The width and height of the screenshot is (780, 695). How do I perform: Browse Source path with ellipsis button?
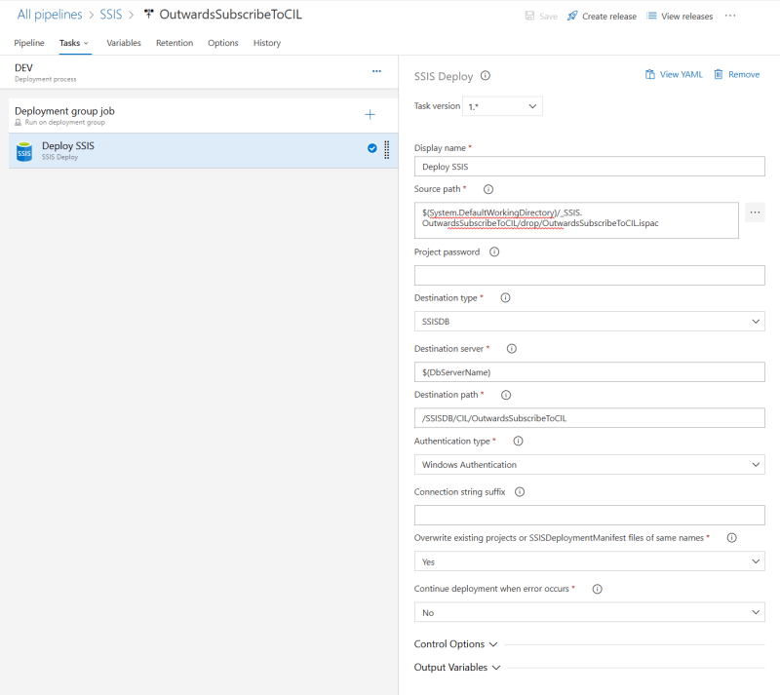click(x=755, y=212)
